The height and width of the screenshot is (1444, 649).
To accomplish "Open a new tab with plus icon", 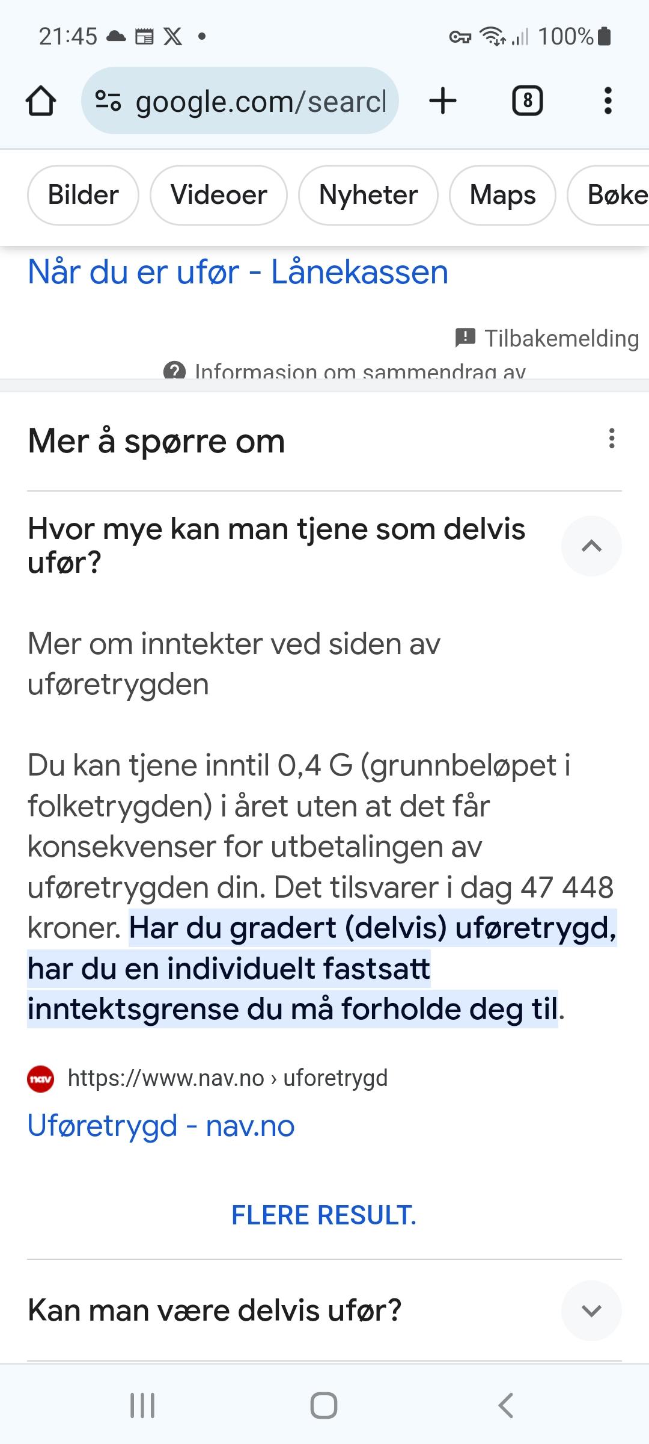I will (443, 100).
